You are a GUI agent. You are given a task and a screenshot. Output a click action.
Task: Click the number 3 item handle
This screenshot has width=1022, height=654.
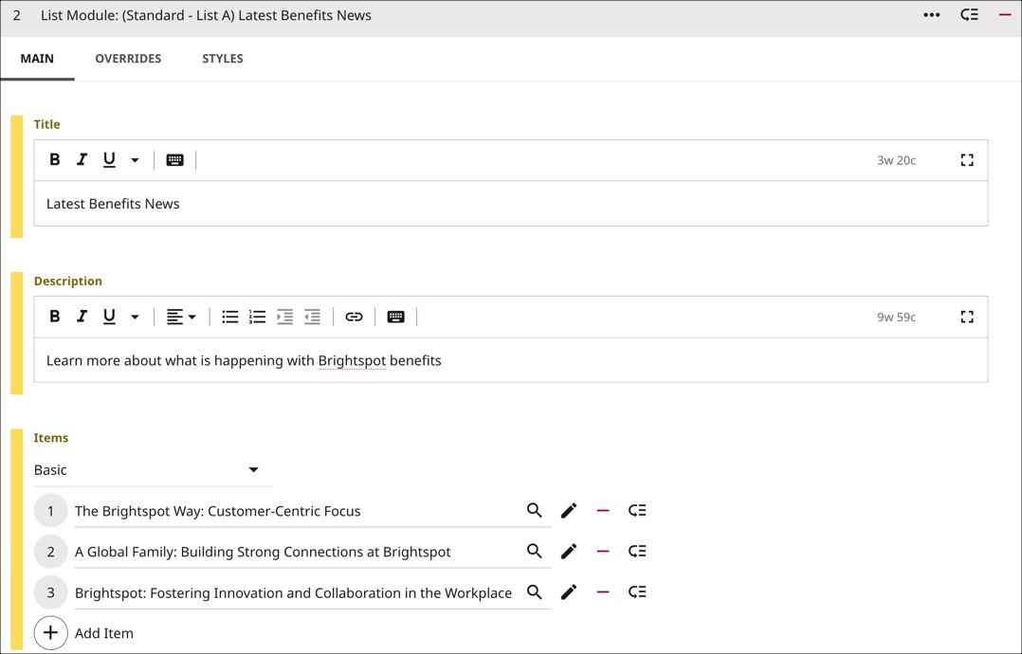coord(51,592)
